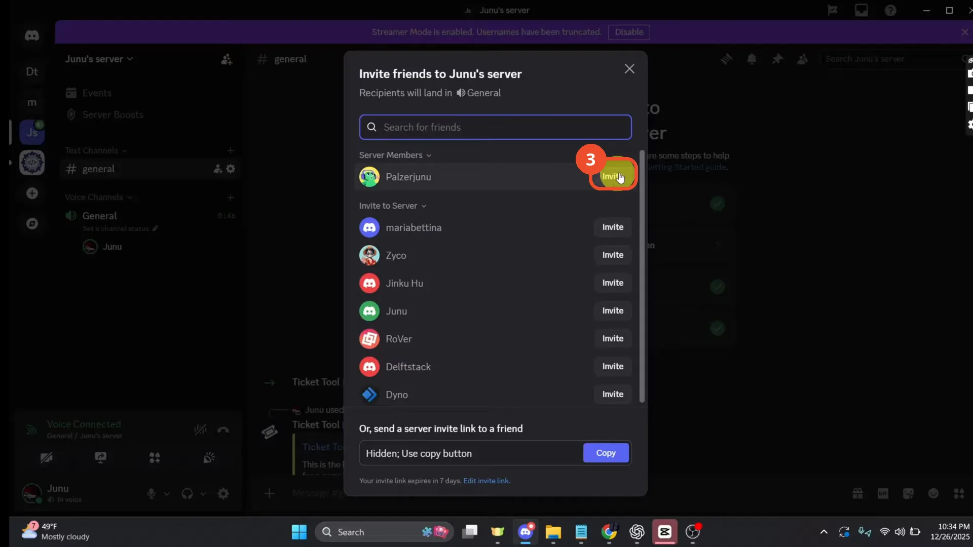
Task: Click Edit invite link
Action: tap(486, 481)
